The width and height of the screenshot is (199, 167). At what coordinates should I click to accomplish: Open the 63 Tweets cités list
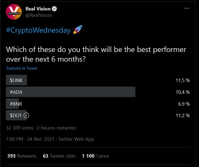(59, 156)
